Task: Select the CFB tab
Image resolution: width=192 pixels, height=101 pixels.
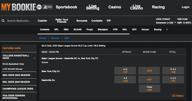Action: pyautogui.click(x=115, y=30)
